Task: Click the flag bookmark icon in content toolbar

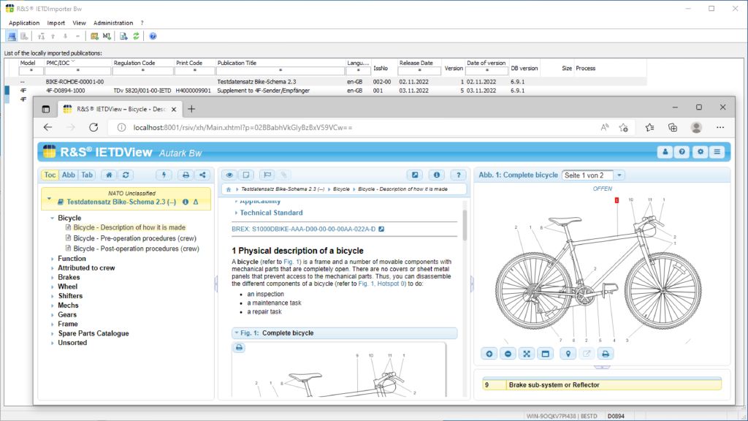Action: (x=267, y=175)
